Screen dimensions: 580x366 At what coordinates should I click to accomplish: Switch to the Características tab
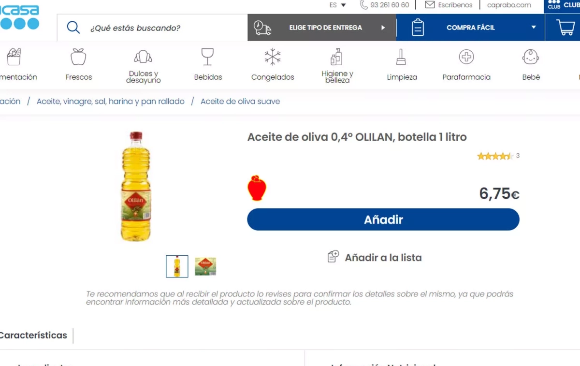pos(34,336)
